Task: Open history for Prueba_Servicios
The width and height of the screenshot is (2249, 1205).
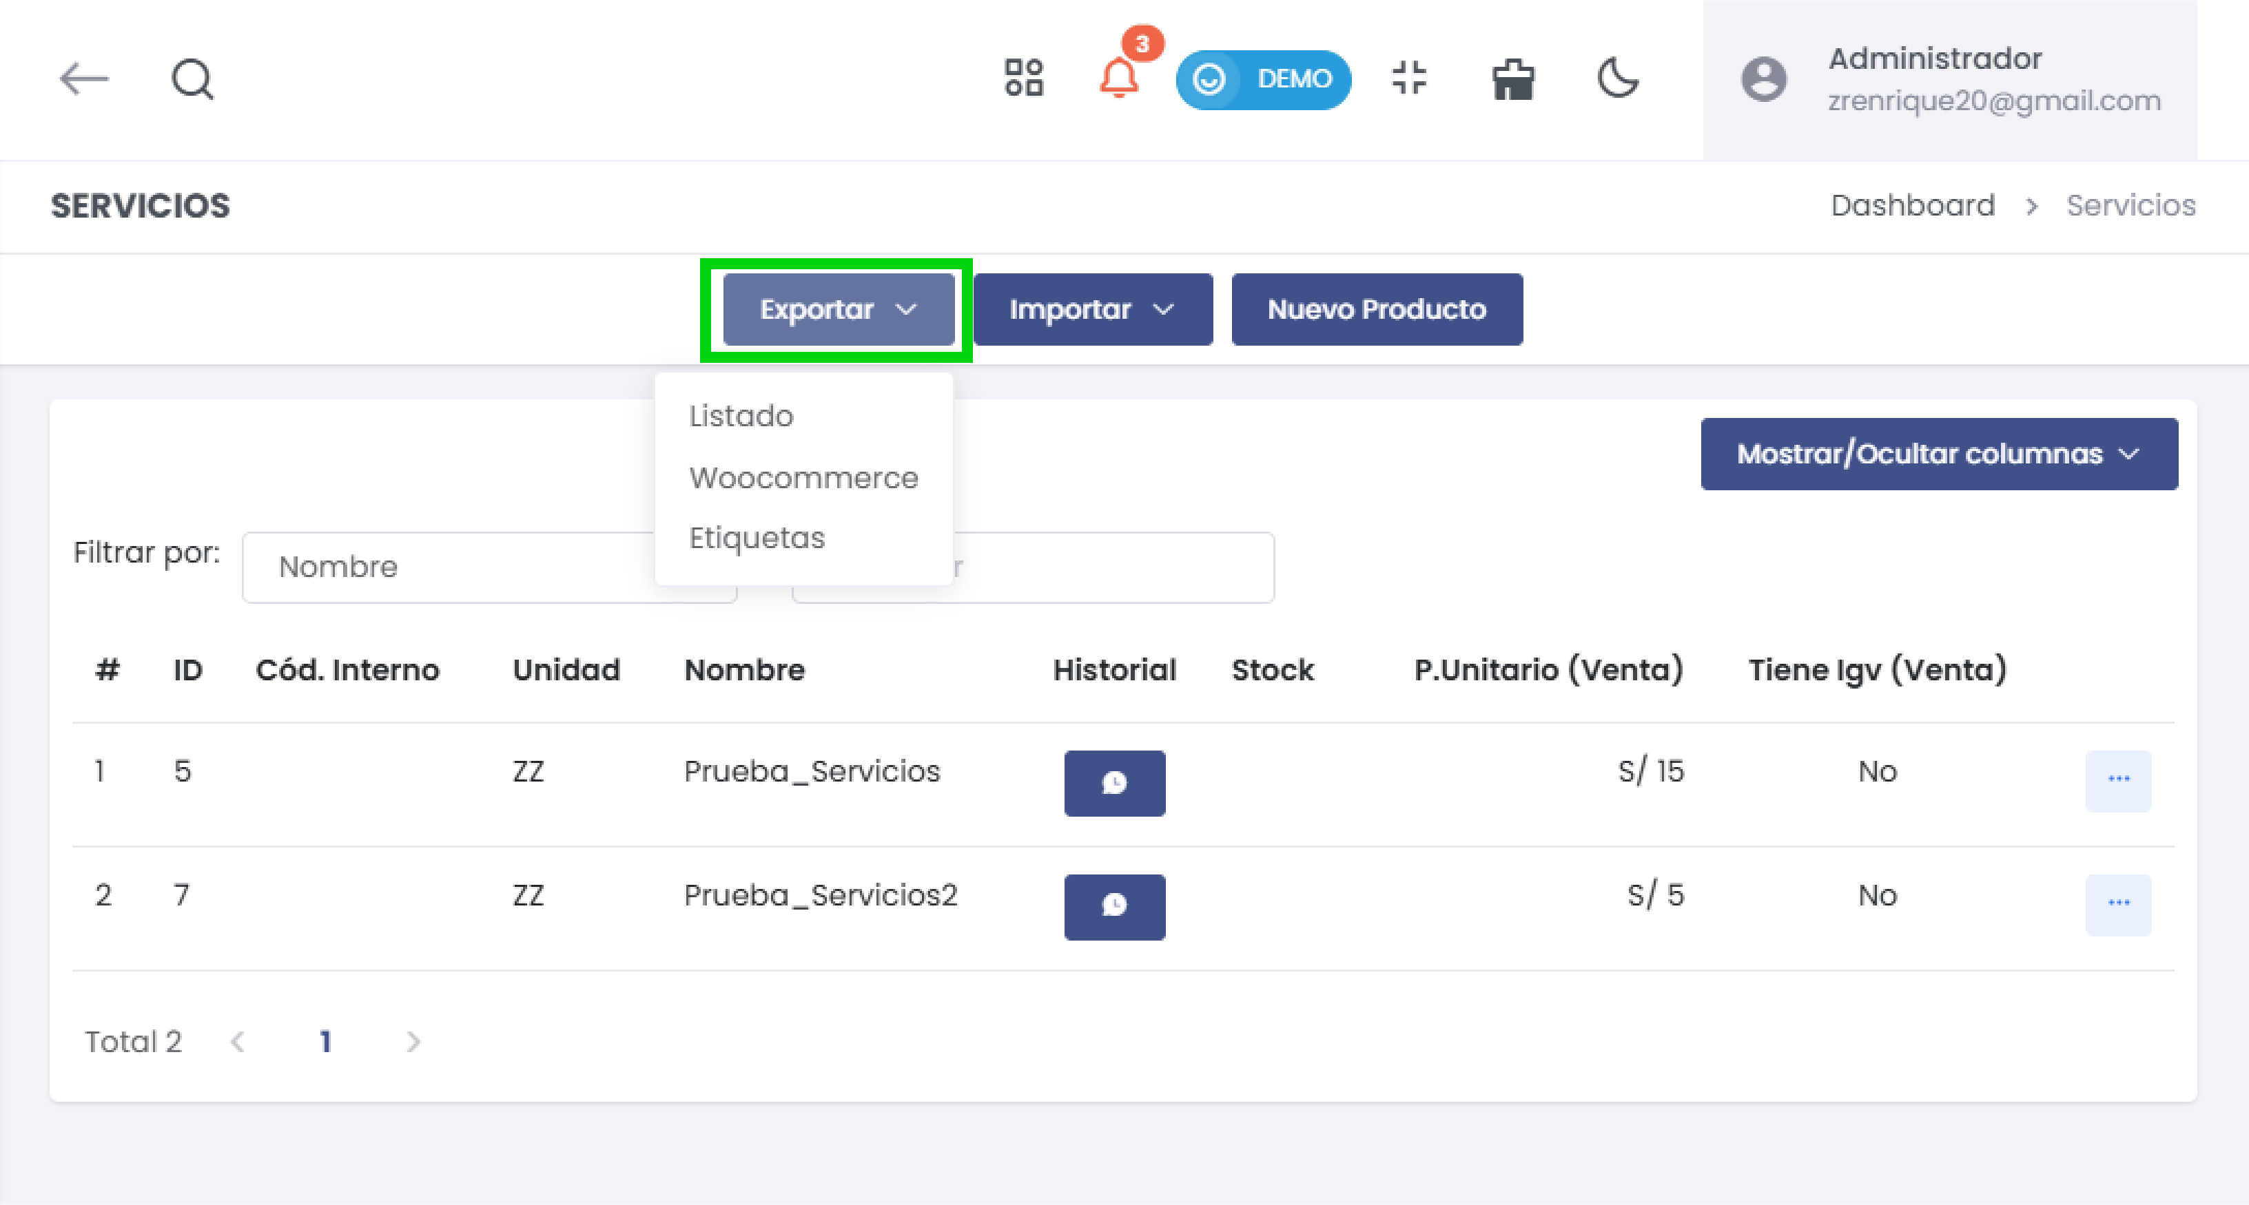Action: (x=1115, y=783)
